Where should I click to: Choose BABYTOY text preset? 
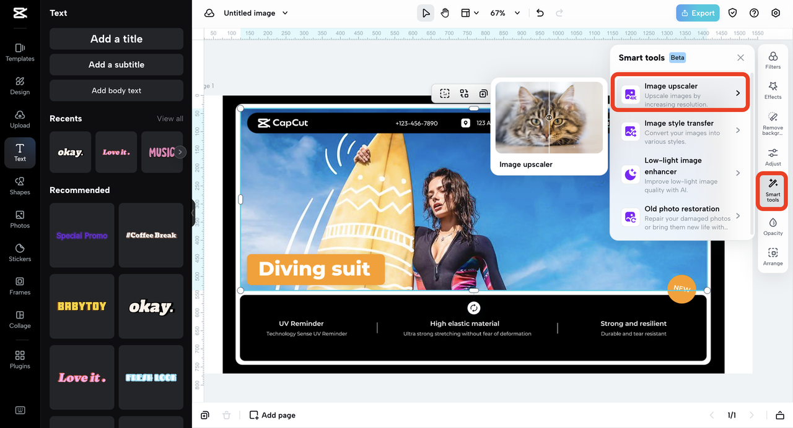tap(82, 306)
